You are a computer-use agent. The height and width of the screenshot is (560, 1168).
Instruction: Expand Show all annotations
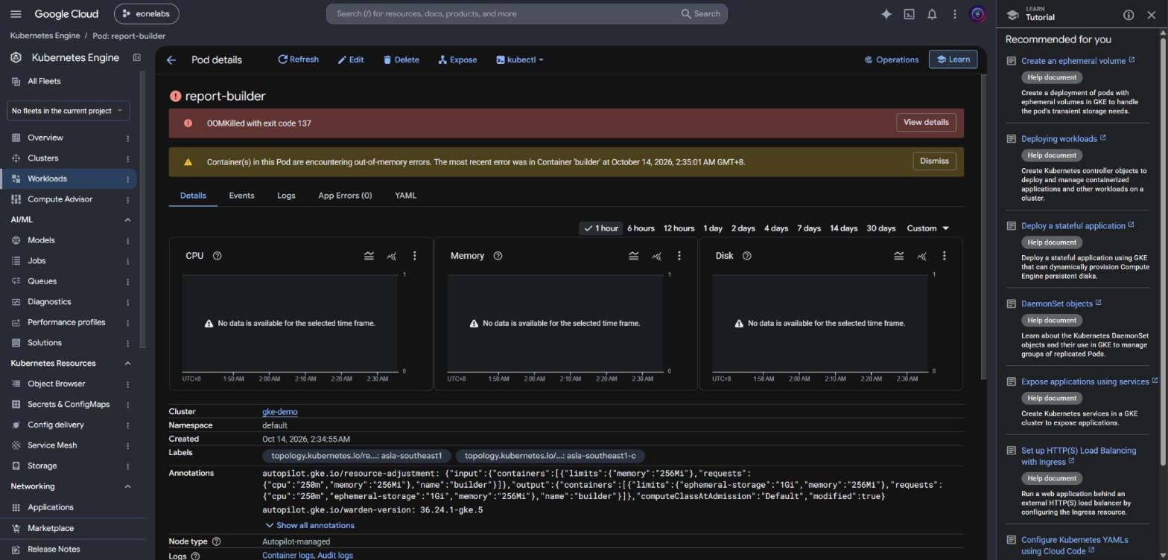pyautogui.click(x=310, y=526)
